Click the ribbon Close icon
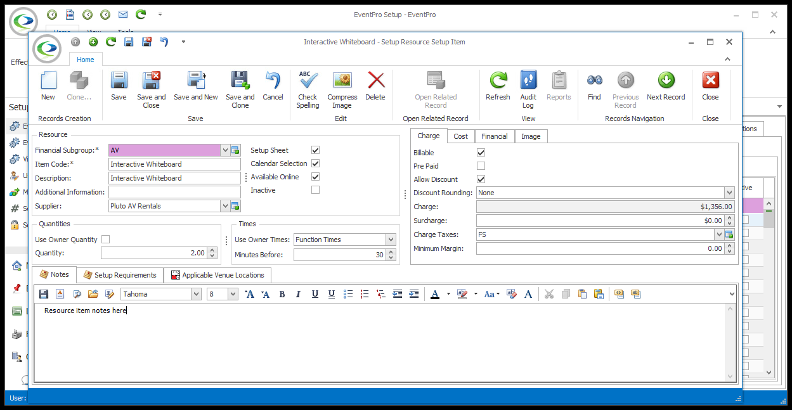The height and width of the screenshot is (410, 792). click(710, 80)
